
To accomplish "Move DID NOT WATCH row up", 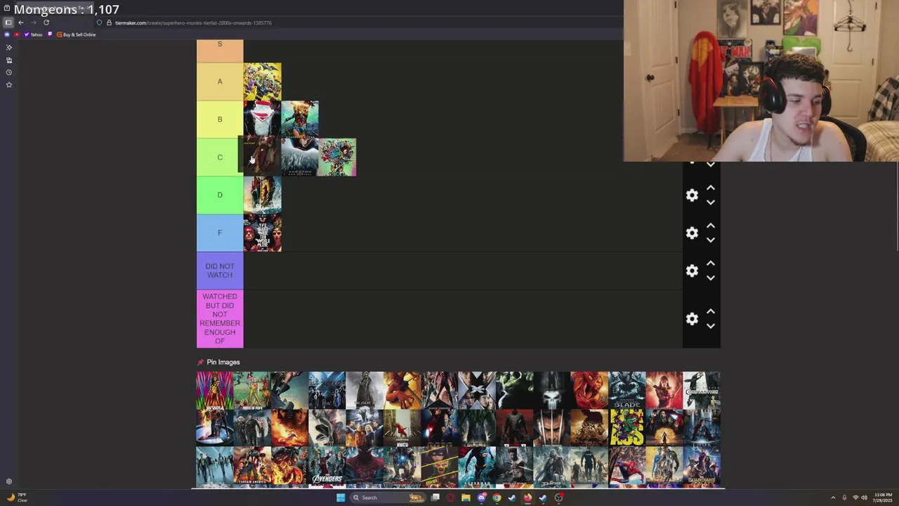I will [711, 264].
